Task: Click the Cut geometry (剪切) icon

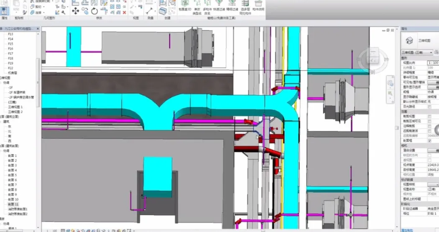Action: click(32, 7)
